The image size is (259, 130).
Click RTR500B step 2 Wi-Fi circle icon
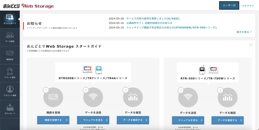93,97
